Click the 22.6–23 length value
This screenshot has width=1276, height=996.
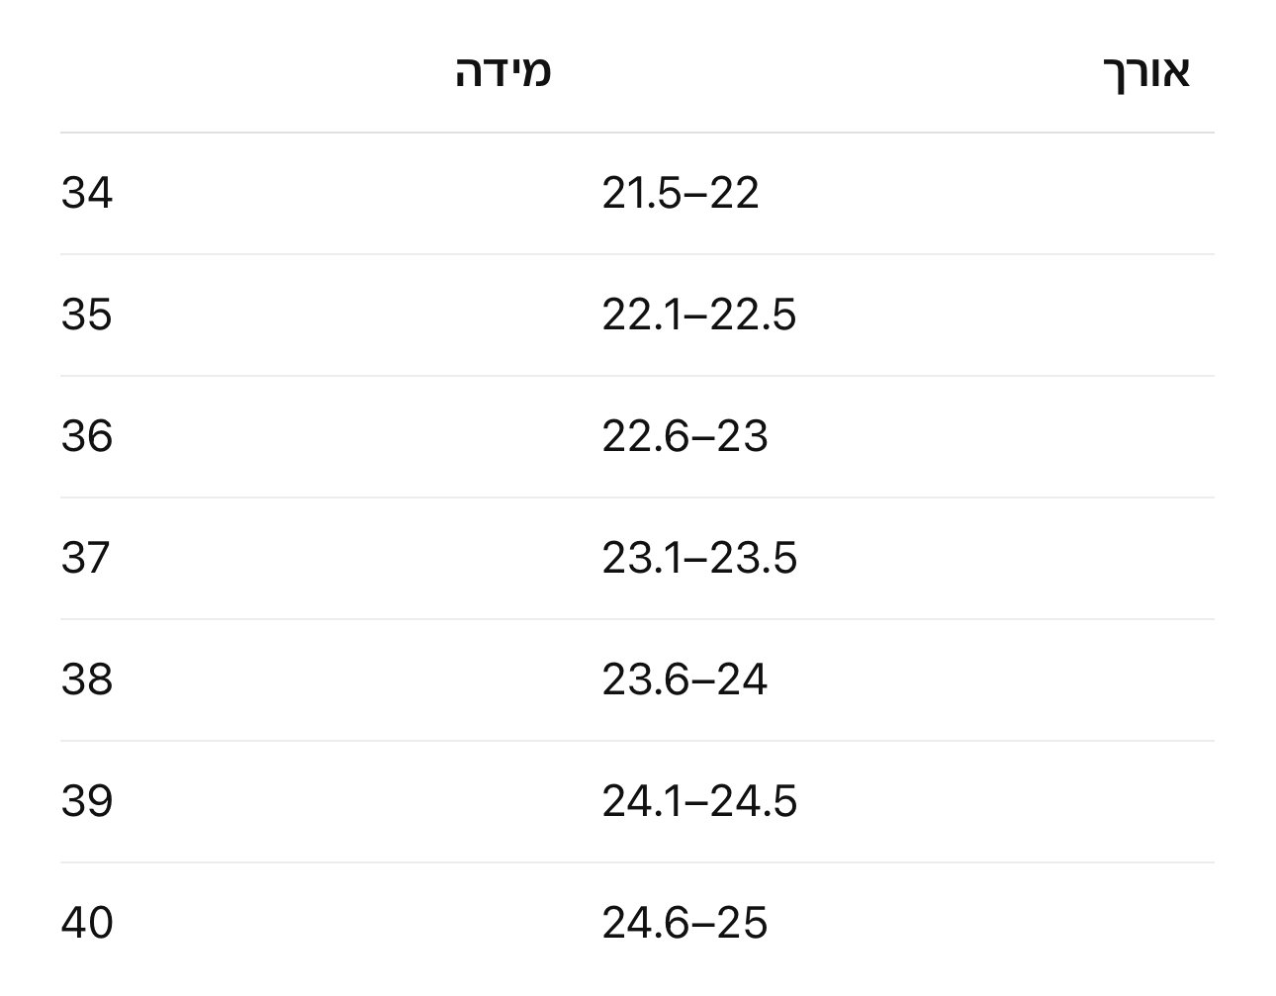(x=684, y=436)
